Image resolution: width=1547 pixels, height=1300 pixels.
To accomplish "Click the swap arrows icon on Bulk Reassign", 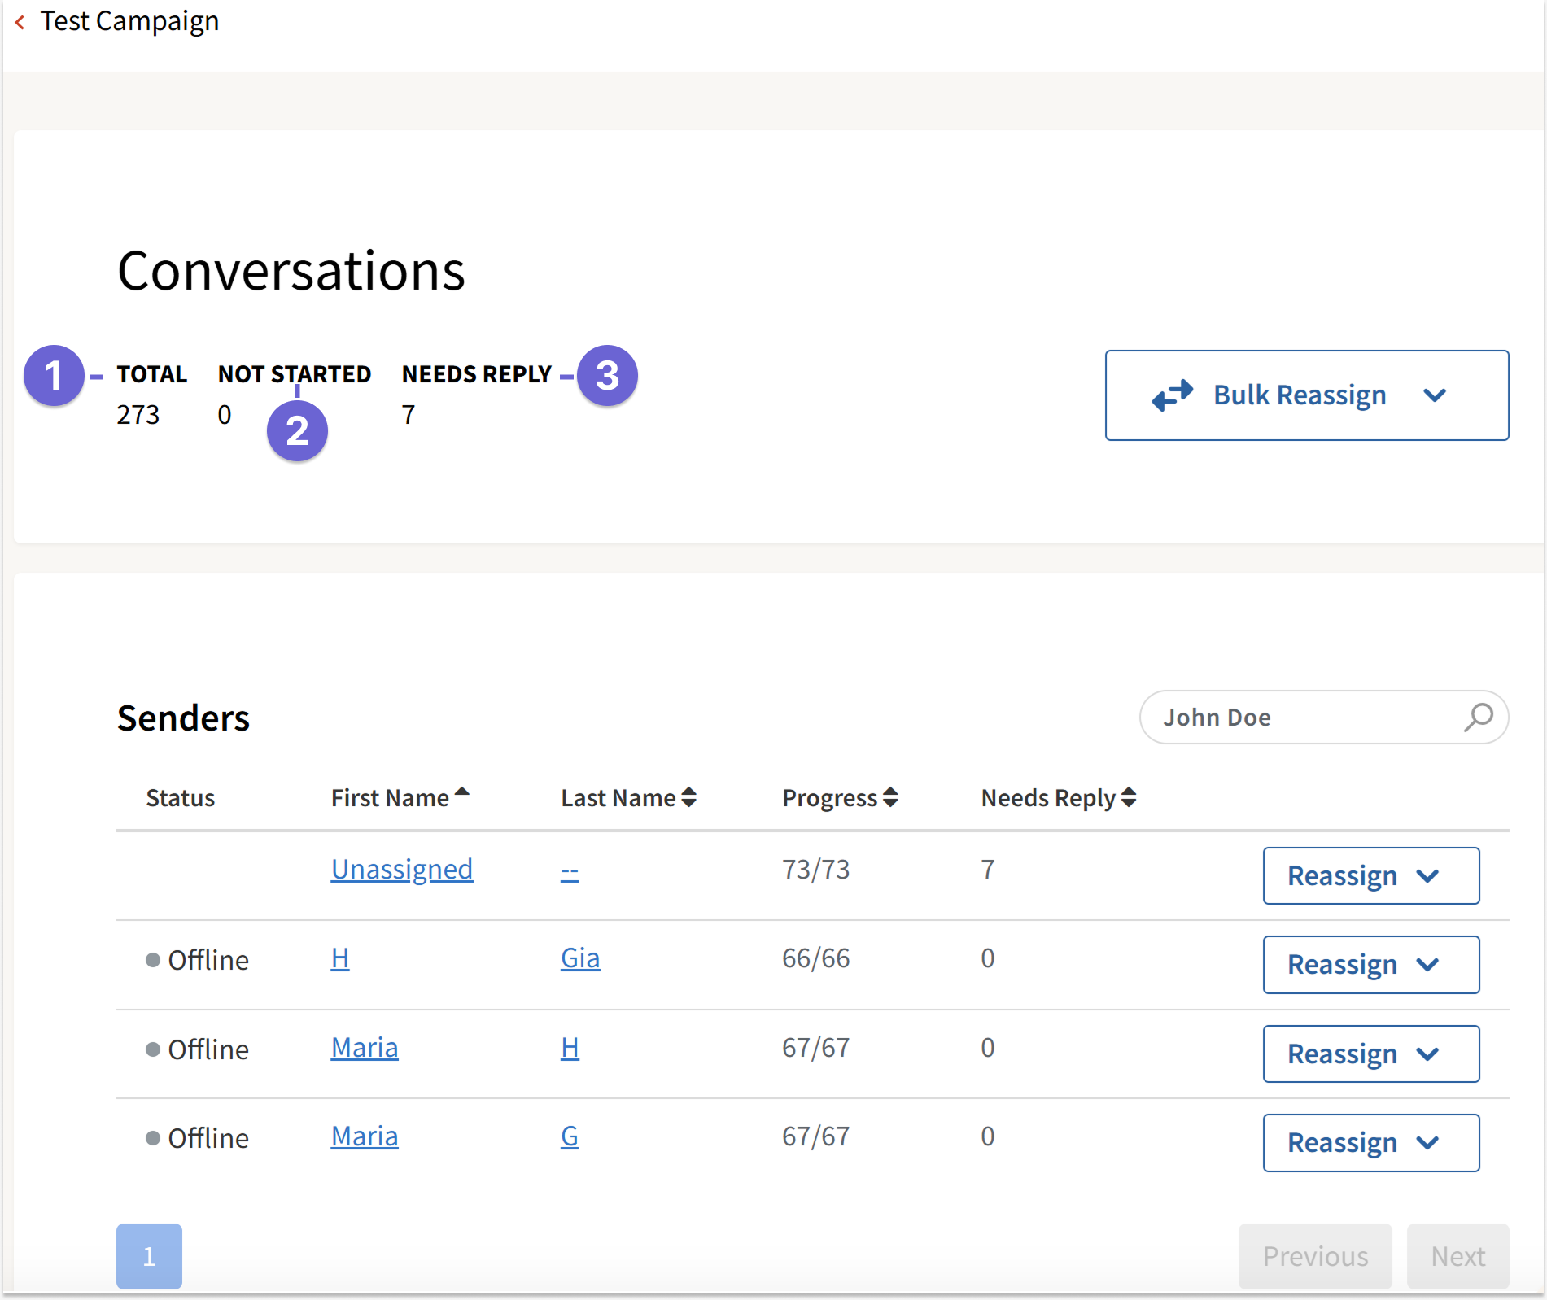I will pyautogui.click(x=1172, y=395).
